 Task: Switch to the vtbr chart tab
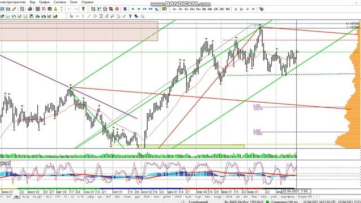(x=117, y=197)
